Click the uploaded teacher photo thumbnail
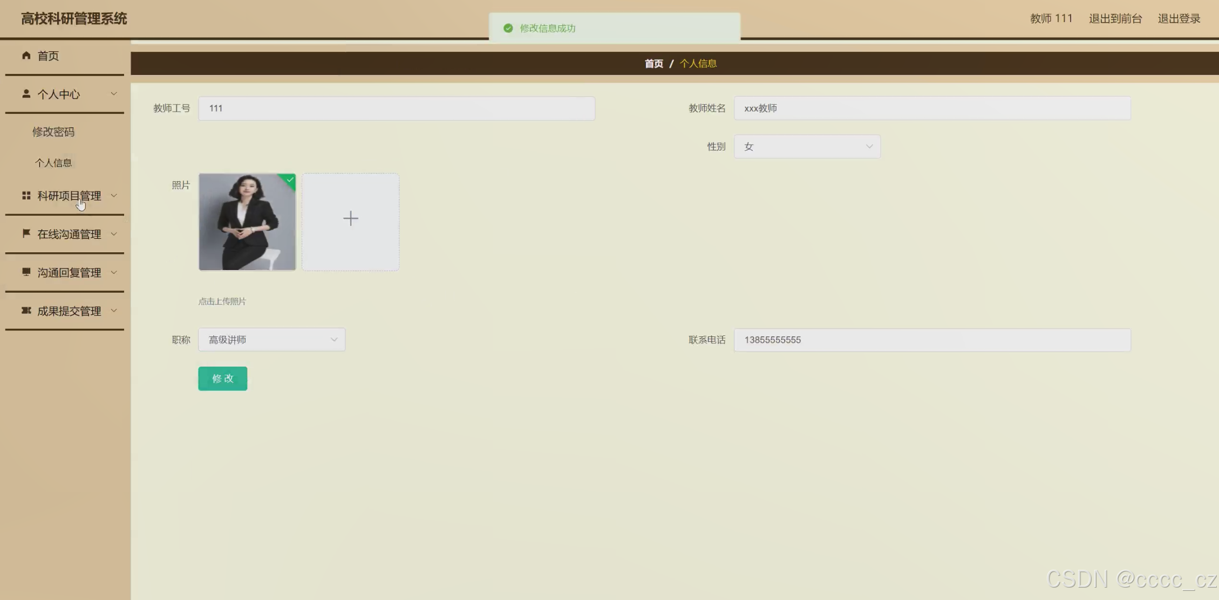 click(247, 222)
